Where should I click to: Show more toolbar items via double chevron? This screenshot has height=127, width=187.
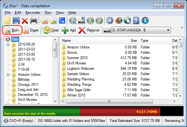(x=182, y=28)
